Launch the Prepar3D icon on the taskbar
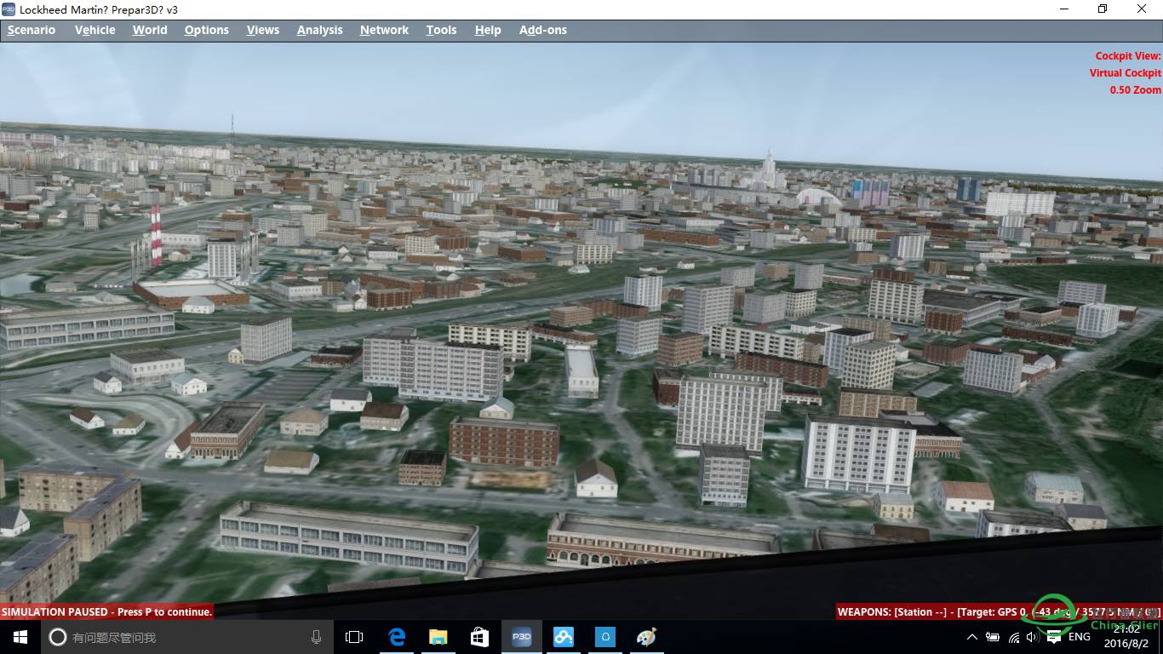Viewport: 1163px width, 654px height. point(521,636)
